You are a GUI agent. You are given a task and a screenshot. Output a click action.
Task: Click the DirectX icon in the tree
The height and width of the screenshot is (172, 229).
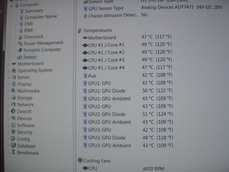coord(13,112)
